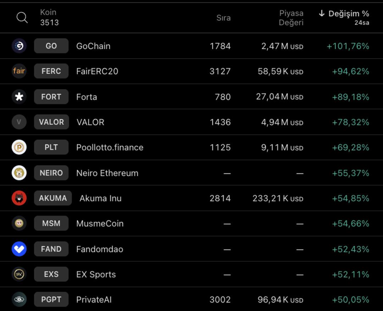The width and height of the screenshot is (383, 311).
Task: Open PrivateAI's +50,05% change value
Action: click(350, 300)
